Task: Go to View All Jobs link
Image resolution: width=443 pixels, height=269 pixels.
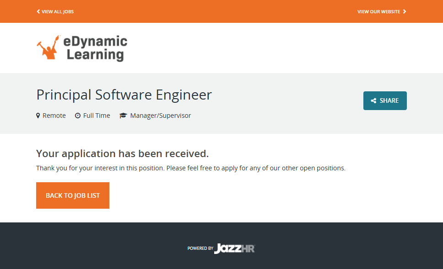Action: pos(58,11)
